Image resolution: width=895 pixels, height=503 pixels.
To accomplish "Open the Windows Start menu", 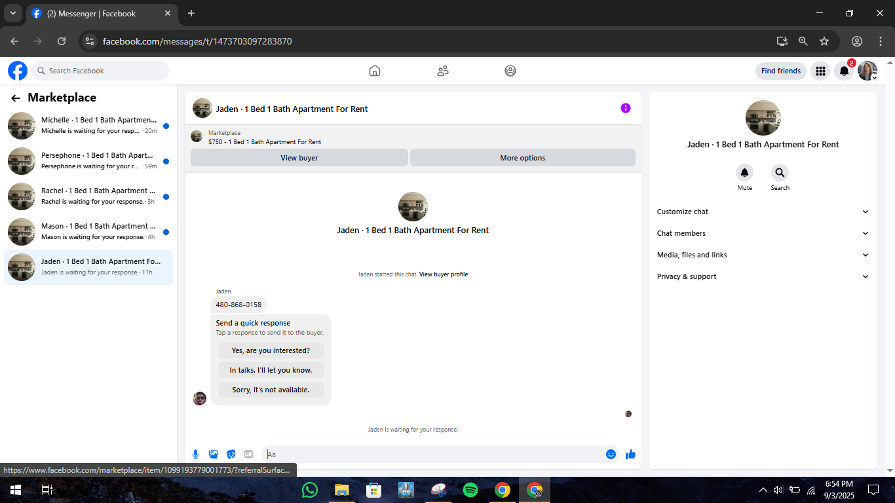I will [x=16, y=490].
